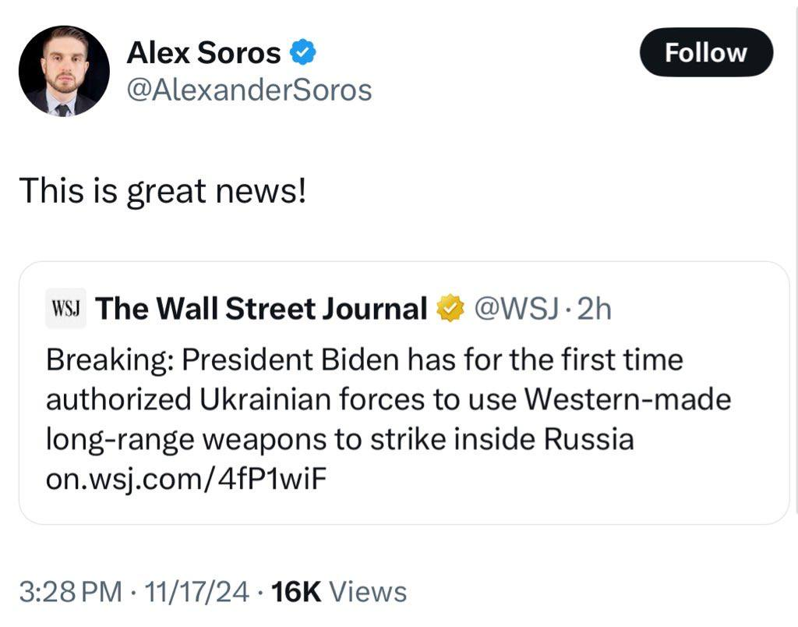Click the WSJ logo avatar
Viewport: 798px width, 627px height.
[x=66, y=309]
